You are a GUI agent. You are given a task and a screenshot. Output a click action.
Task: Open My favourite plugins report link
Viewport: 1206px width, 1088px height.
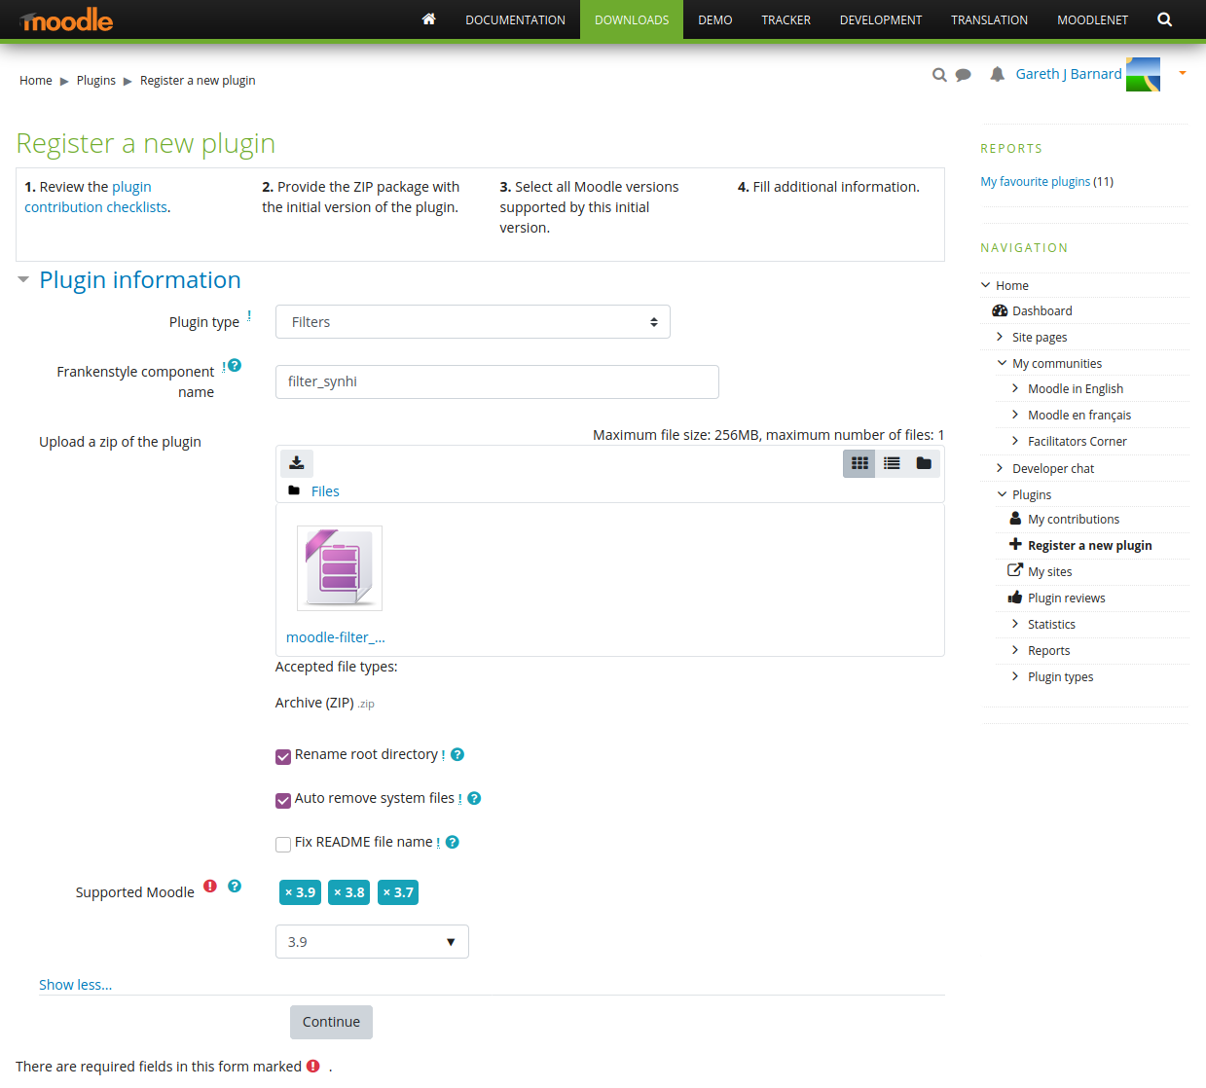pyautogui.click(x=1035, y=181)
